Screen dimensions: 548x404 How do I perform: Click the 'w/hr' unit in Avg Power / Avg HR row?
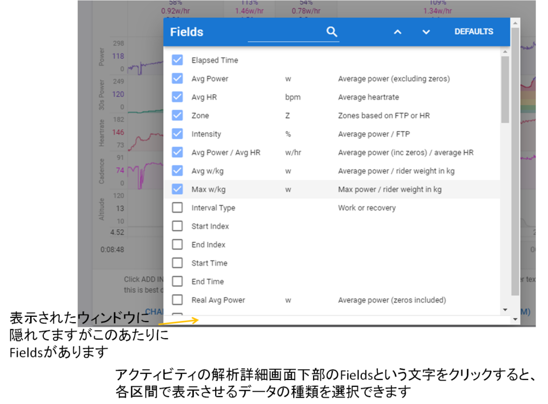pyautogui.click(x=293, y=153)
